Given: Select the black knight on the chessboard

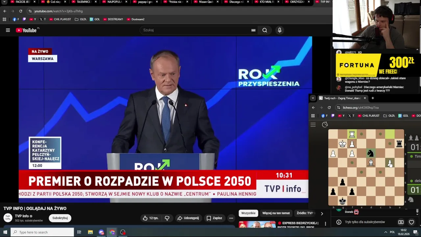Looking at the screenshot, I should (371, 153).
